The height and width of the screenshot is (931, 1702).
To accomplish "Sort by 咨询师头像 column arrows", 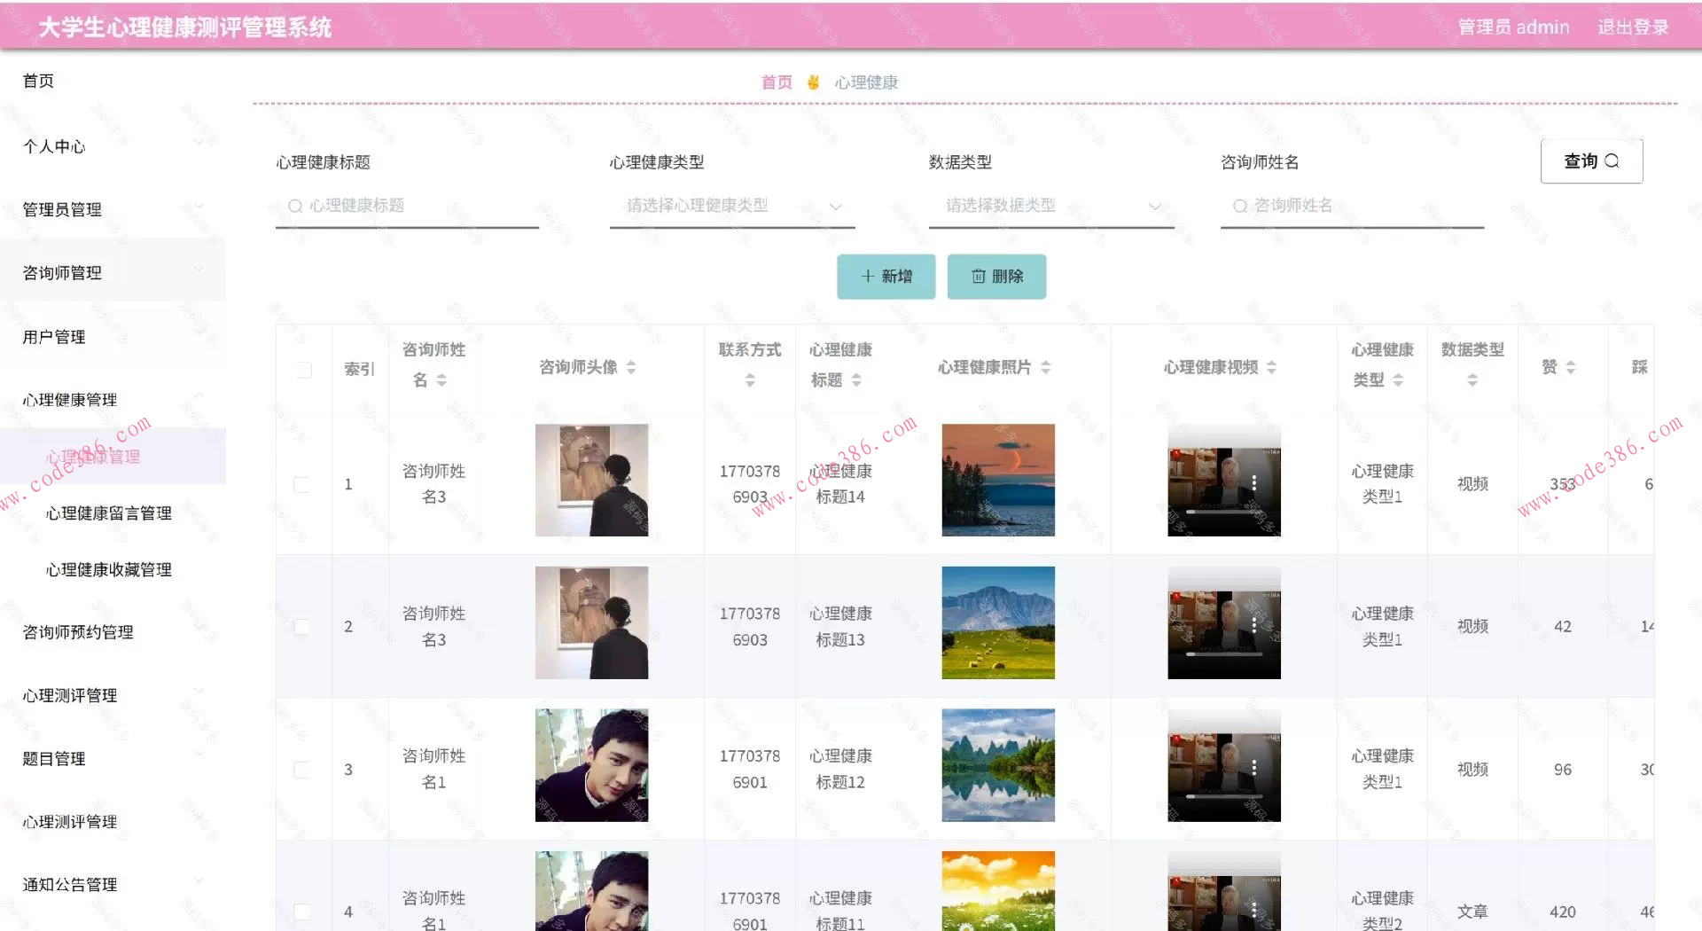I will [631, 367].
